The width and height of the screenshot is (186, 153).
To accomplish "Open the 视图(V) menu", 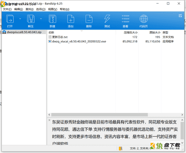I will [53, 9].
